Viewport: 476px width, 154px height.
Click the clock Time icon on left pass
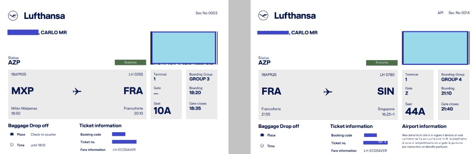tap(12, 145)
